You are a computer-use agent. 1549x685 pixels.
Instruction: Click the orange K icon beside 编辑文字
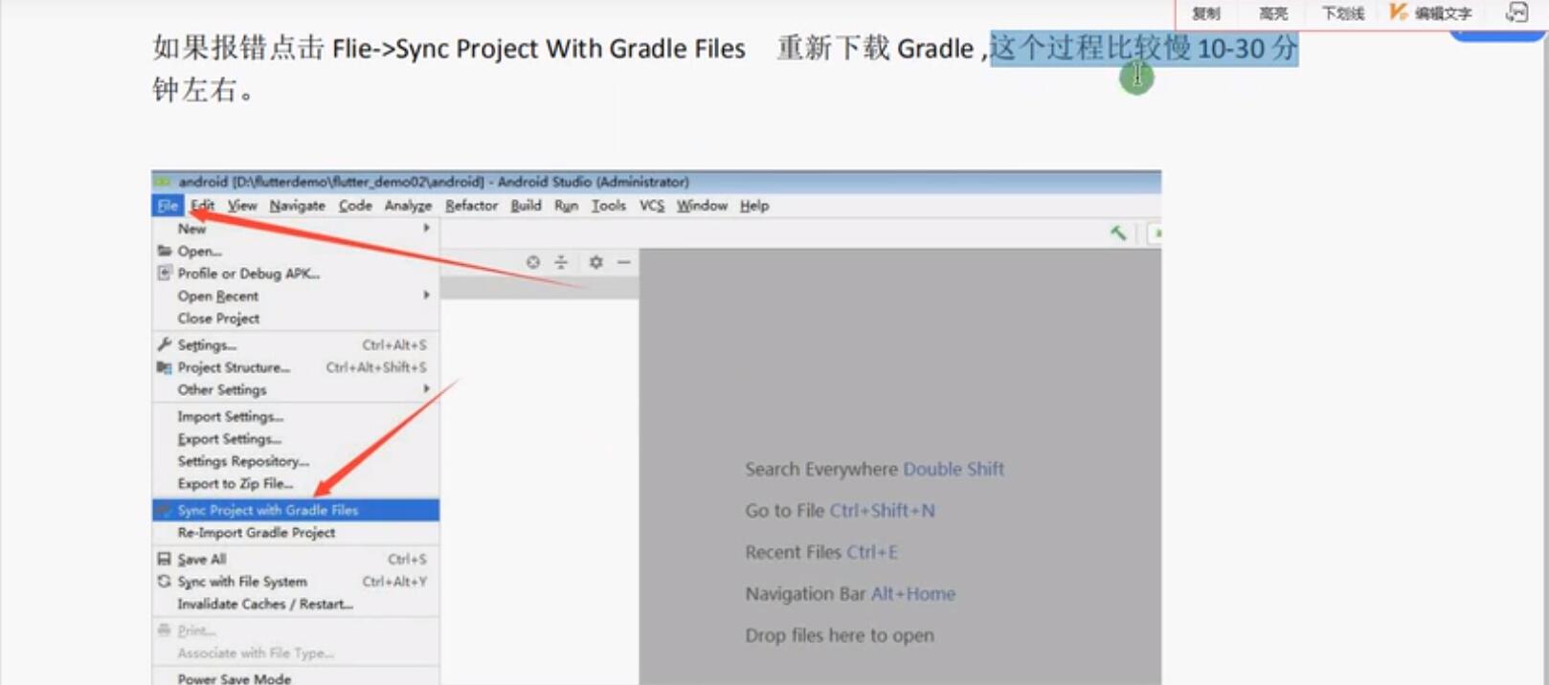[x=1398, y=11]
